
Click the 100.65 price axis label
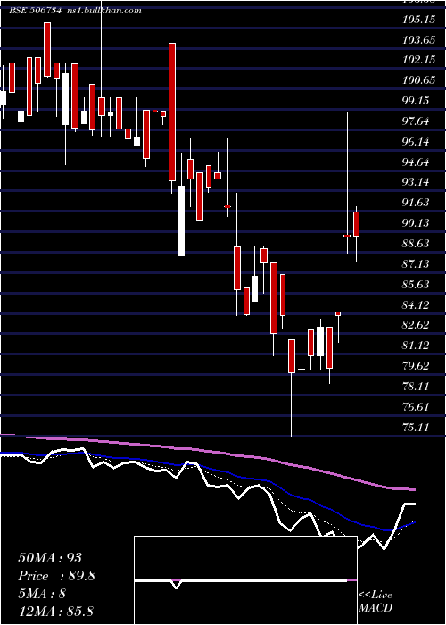(419, 79)
